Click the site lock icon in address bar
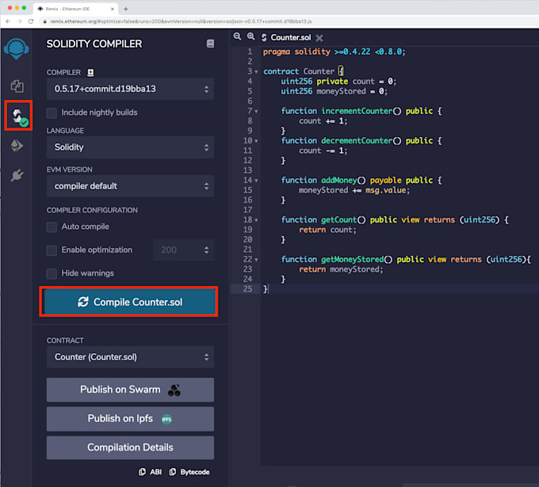The image size is (539, 487). pos(44,21)
